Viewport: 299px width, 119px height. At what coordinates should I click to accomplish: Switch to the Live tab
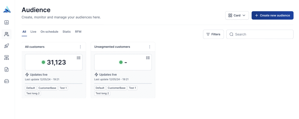(x=33, y=32)
